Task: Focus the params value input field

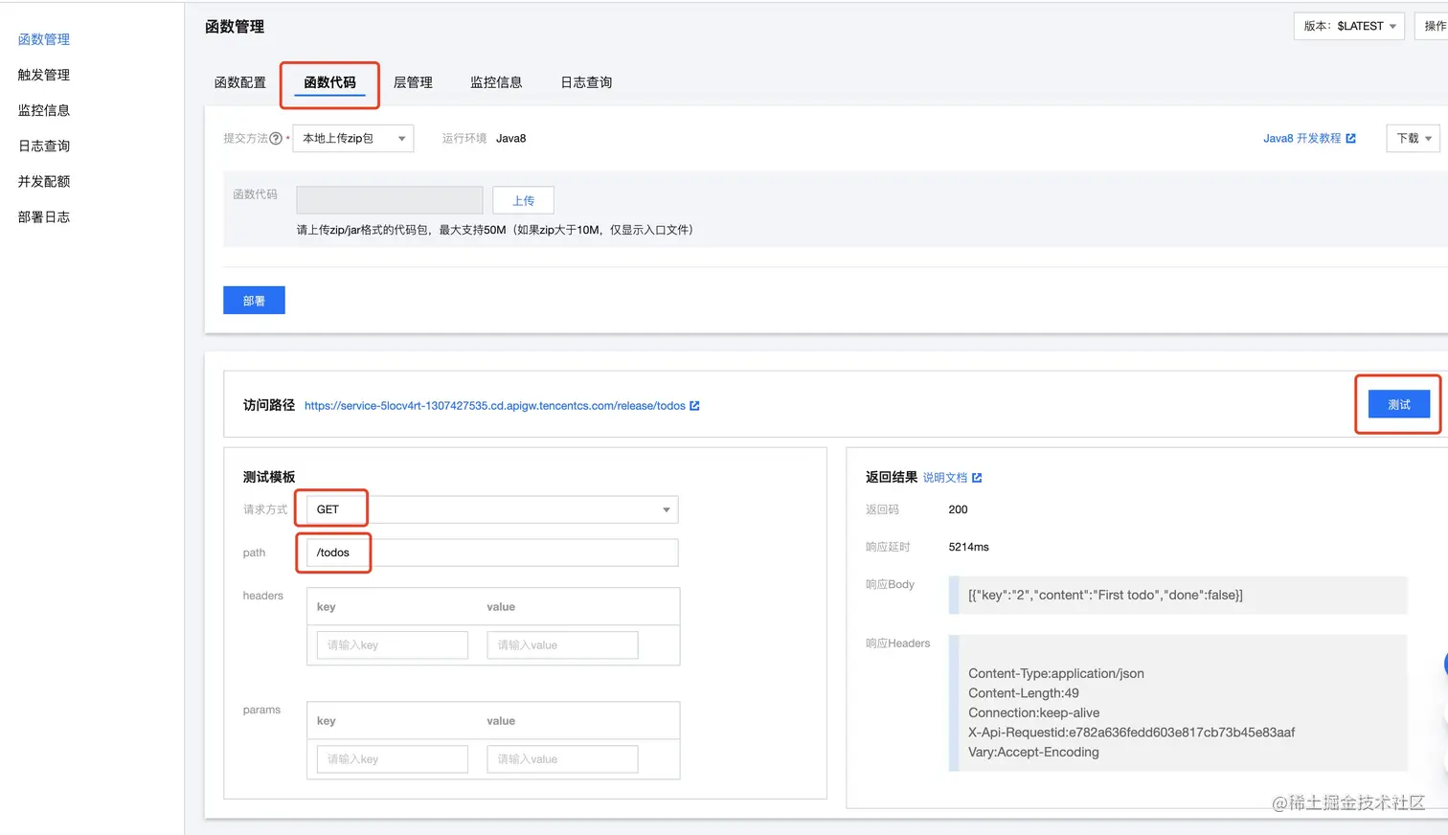Action: 562,759
